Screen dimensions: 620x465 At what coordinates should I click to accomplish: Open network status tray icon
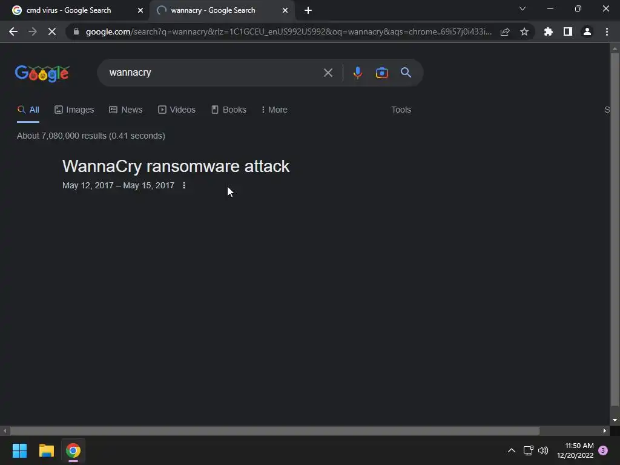528,450
